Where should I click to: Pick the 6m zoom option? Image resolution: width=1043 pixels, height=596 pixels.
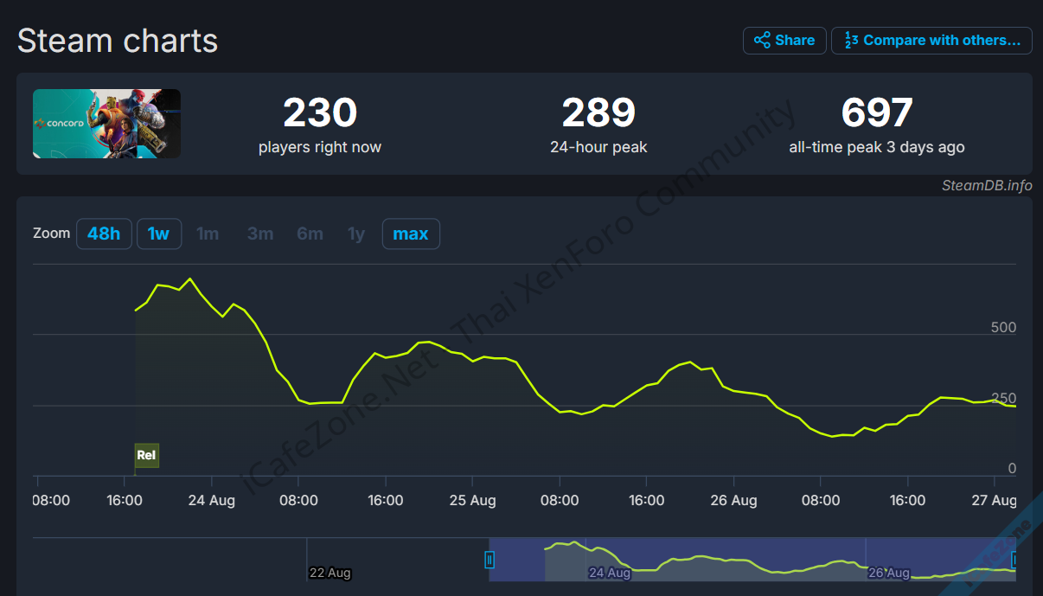[x=310, y=234]
